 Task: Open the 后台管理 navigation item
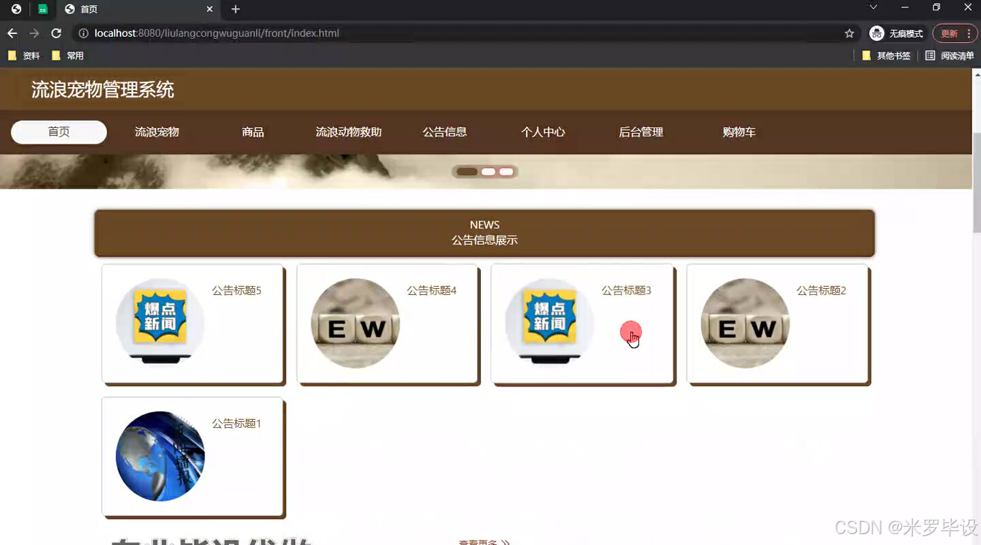(641, 132)
